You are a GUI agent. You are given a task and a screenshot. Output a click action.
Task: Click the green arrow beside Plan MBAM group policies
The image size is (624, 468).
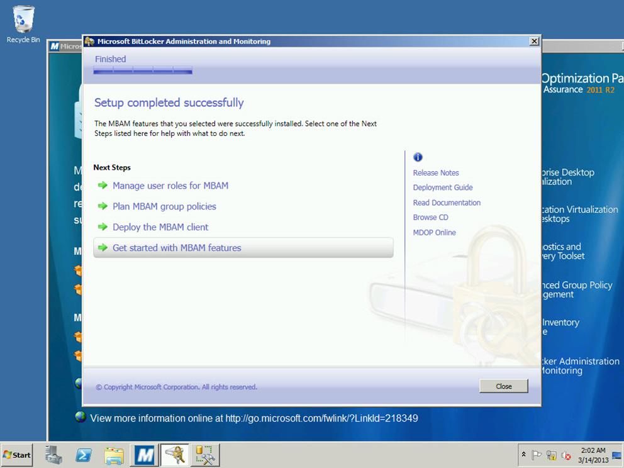pos(103,206)
